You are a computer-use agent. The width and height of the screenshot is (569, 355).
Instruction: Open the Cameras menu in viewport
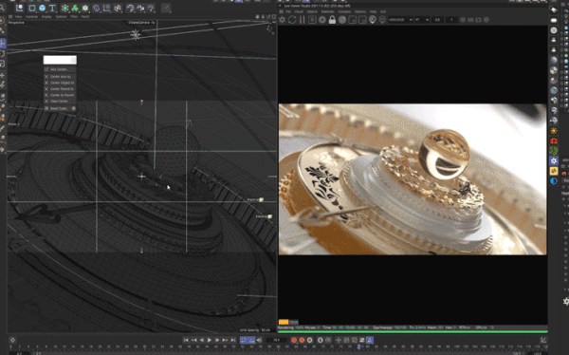tap(31, 16)
